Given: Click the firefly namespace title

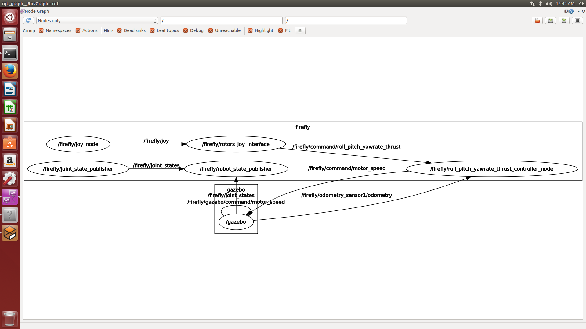Looking at the screenshot, I should (x=302, y=127).
